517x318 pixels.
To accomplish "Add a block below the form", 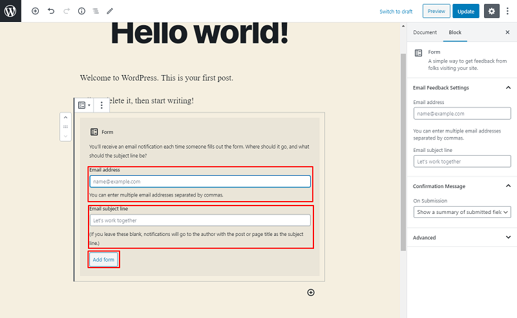I will tap(311, 292).
